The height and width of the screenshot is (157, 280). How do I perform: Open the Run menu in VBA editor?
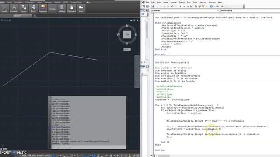tap(189, 3)
